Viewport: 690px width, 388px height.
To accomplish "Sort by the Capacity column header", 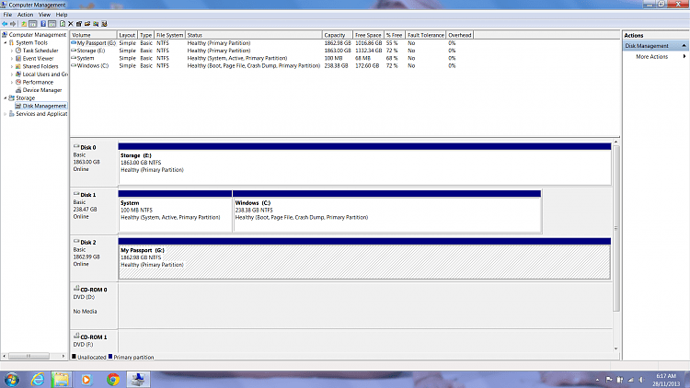I will tap(337, 35).
